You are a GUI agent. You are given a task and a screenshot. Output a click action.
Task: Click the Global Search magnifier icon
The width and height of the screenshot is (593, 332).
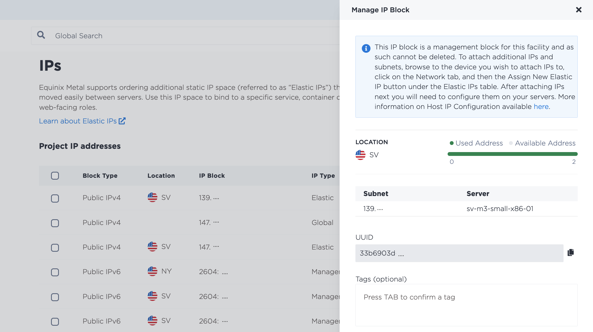pyautogui.click(x=41, y=35)
